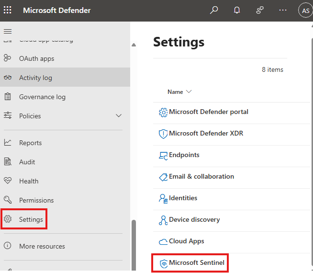Open the more options ellipsis in header

283,10
